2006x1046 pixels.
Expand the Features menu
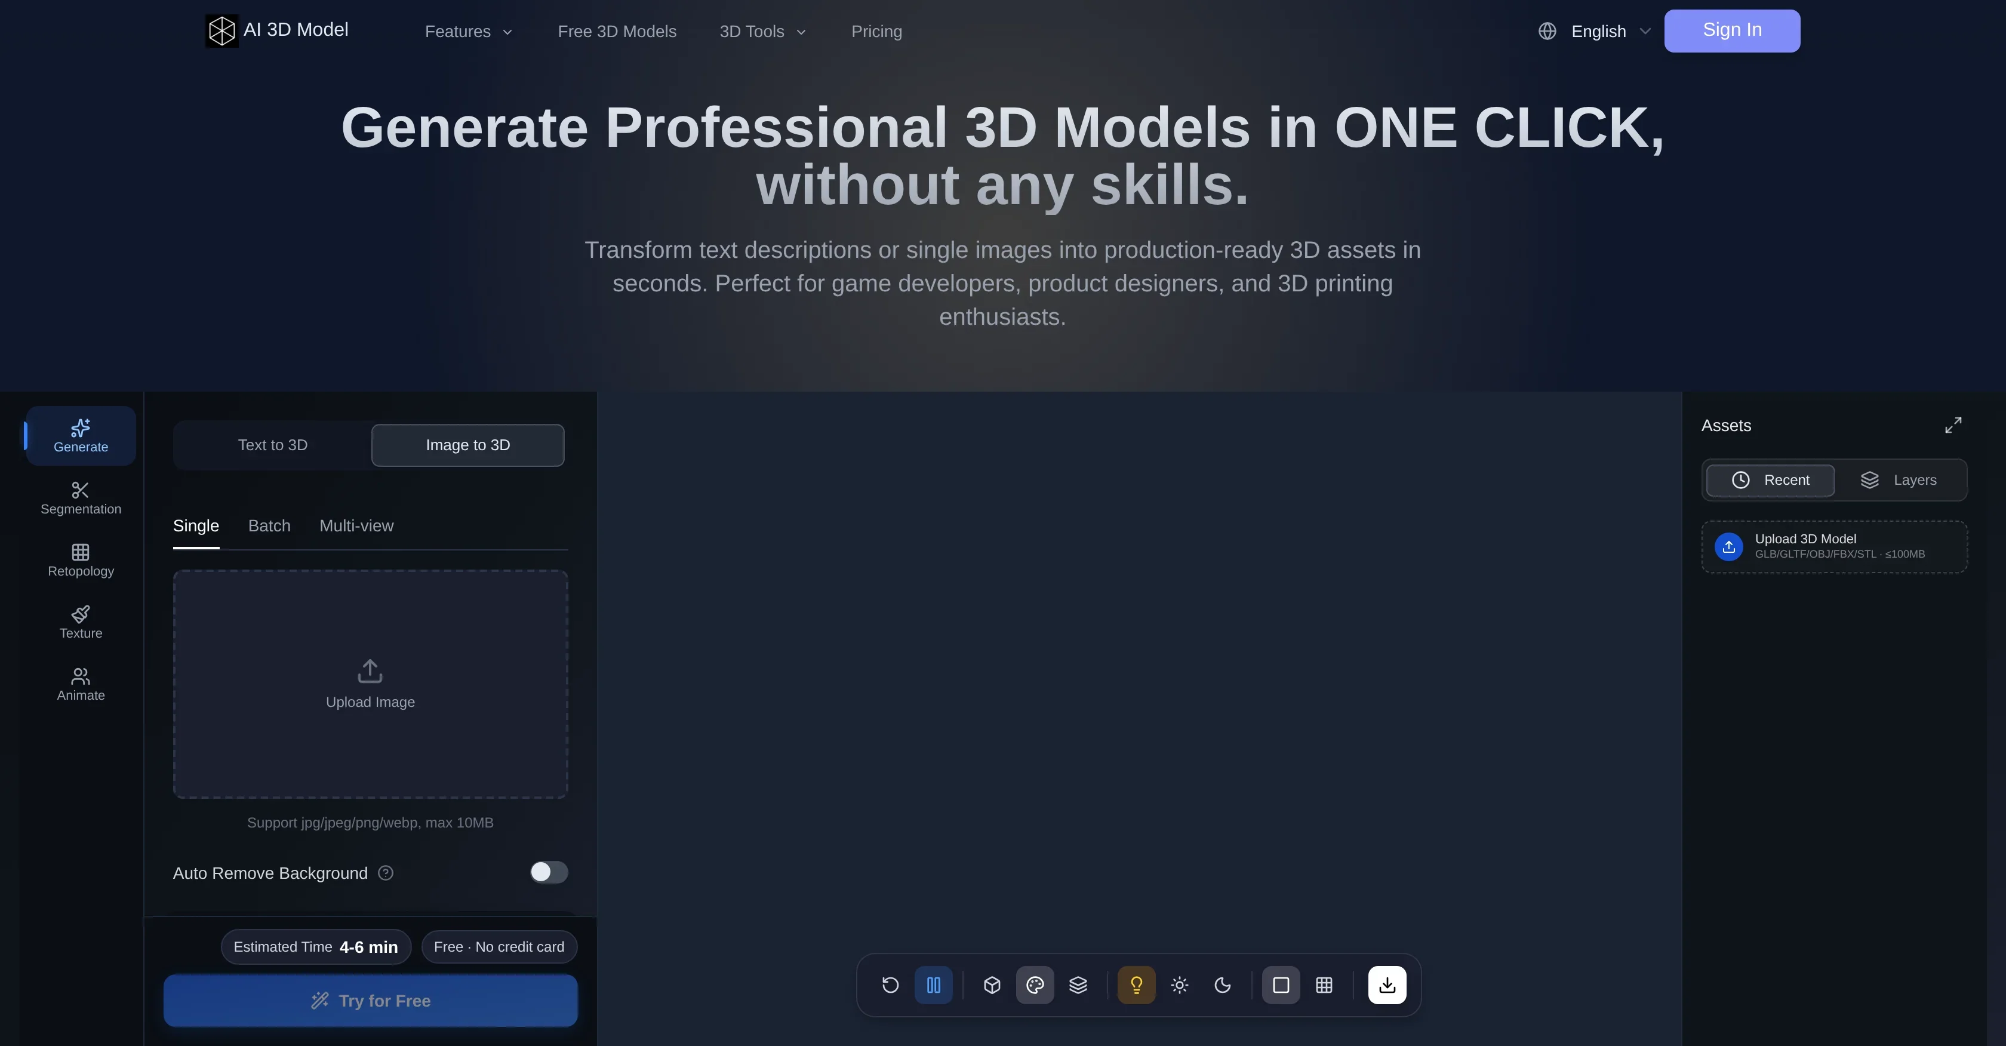click(x=468, y=31)
